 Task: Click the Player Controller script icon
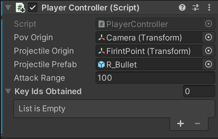click(20, 8)
